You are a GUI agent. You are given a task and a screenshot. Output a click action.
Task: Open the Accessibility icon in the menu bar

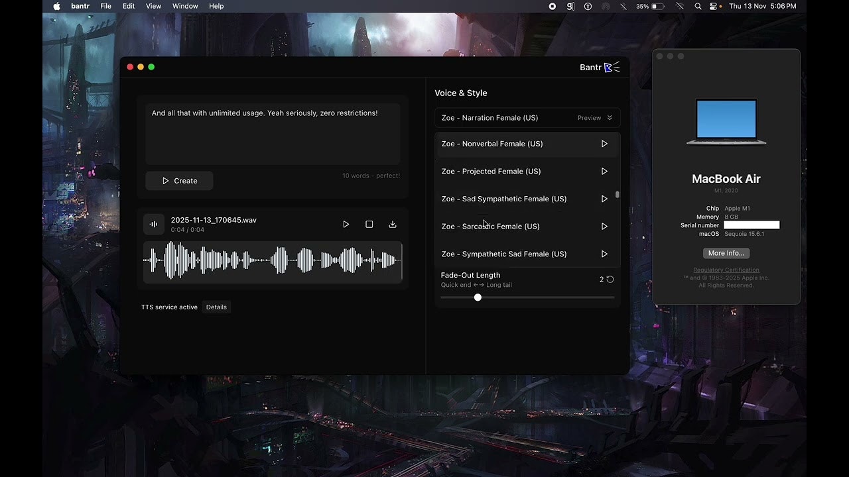(588, 6)
